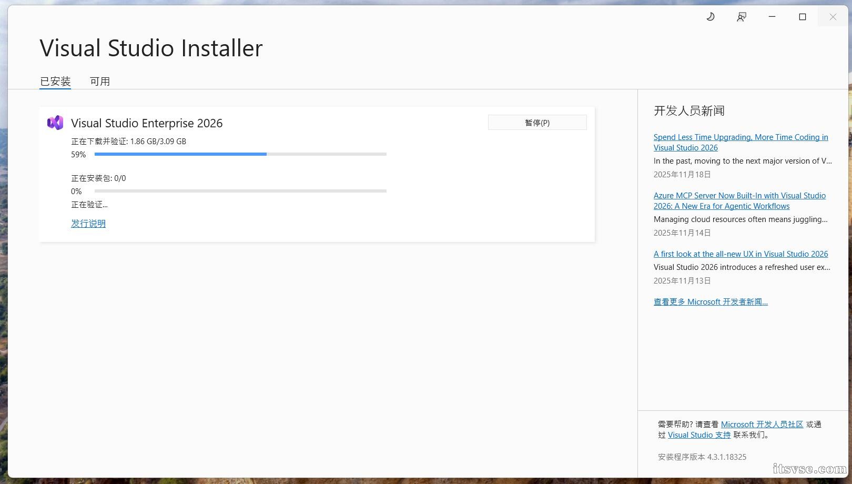
Task: Toggle dark theme with the moon icon
Action: point(710,17)
